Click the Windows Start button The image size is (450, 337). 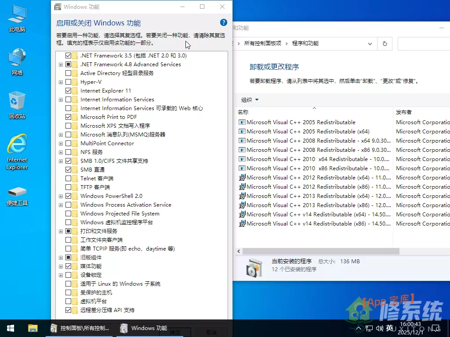click(11, 328)
